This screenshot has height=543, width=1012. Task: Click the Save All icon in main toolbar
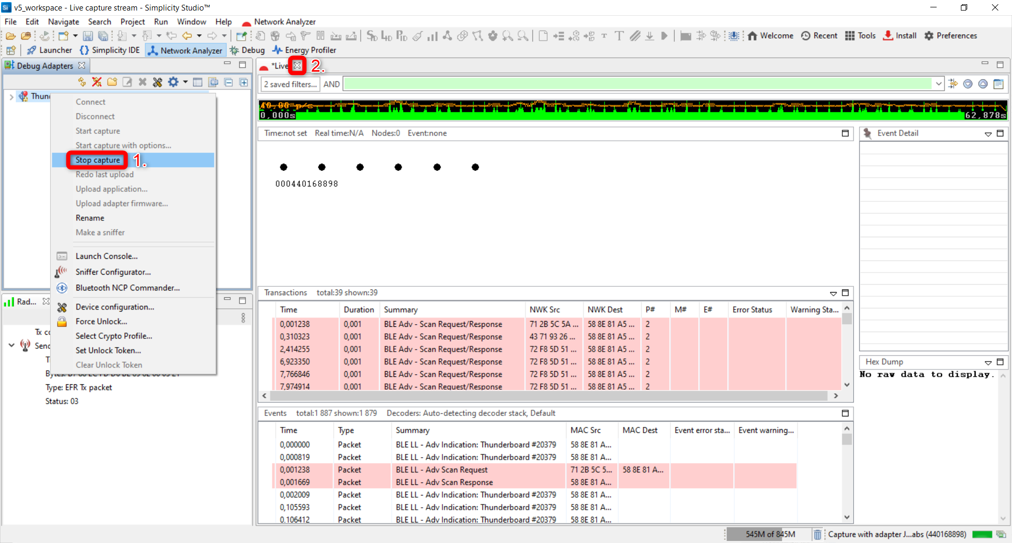103,36
